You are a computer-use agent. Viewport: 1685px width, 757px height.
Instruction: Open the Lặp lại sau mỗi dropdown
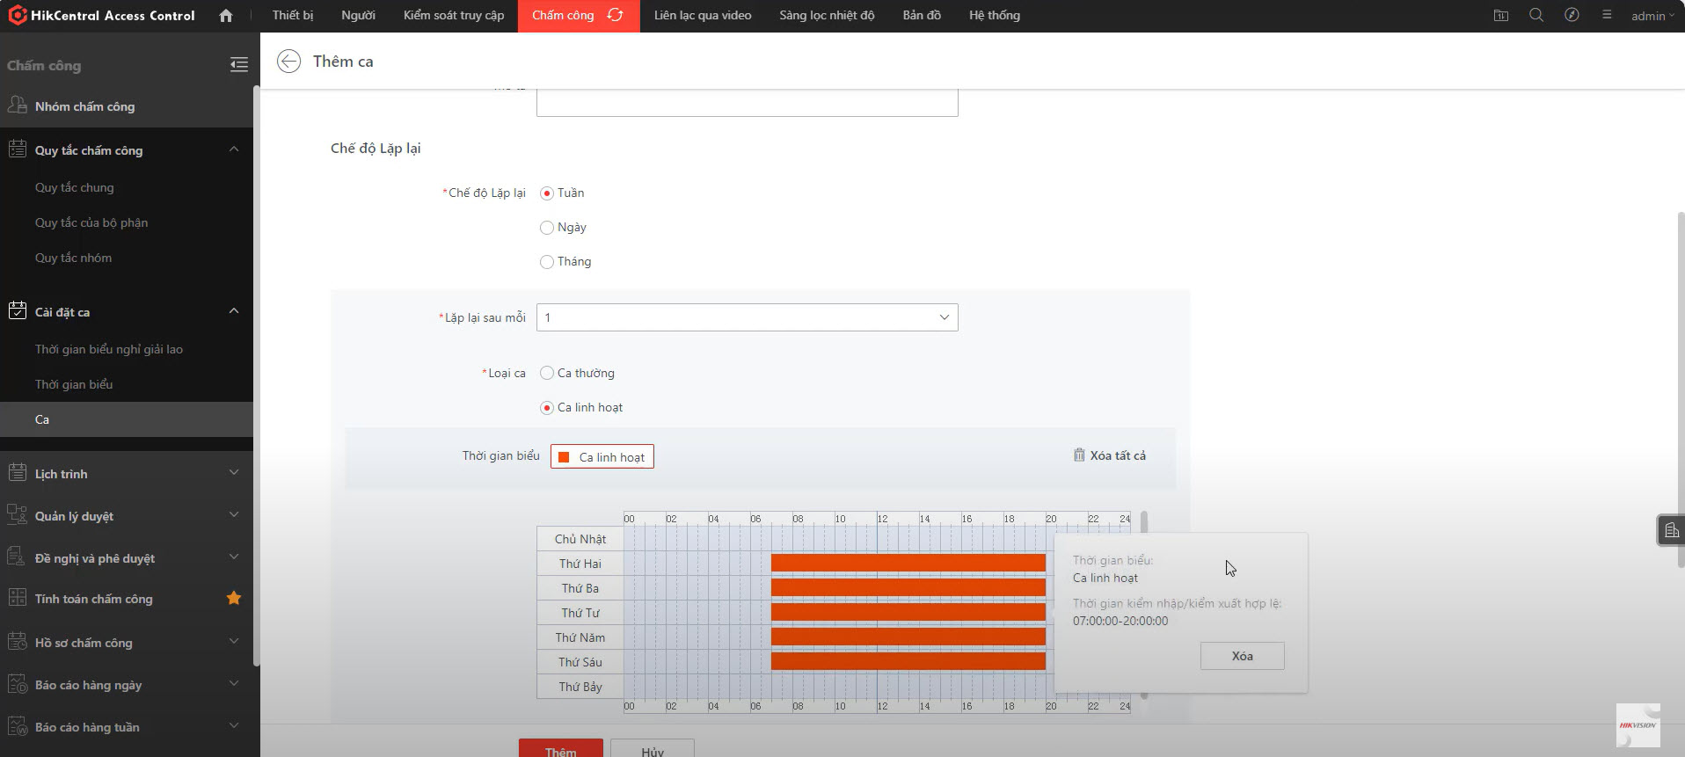pyautogui.click(x=747, y=317)
